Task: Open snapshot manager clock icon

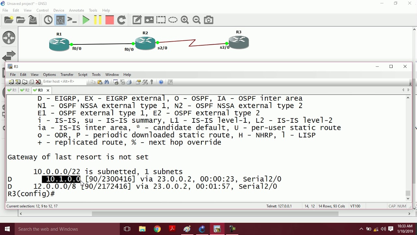Action: pos(48,20)
